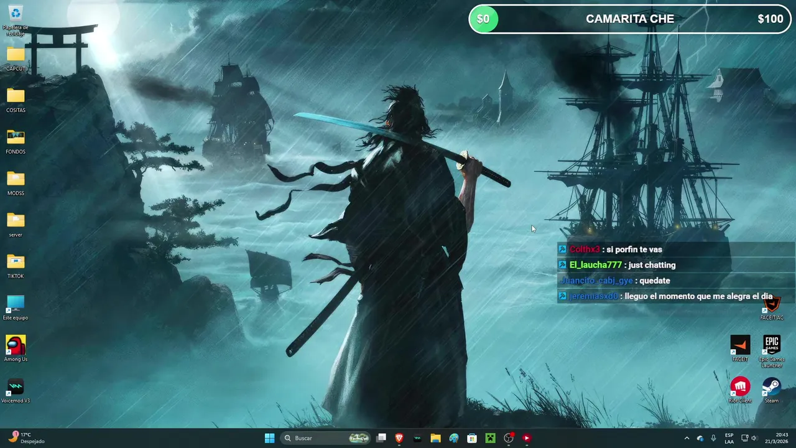Viewport: 796px width, 448px height.
Task: Click the Colthx3 chat message
Action: 676,250
